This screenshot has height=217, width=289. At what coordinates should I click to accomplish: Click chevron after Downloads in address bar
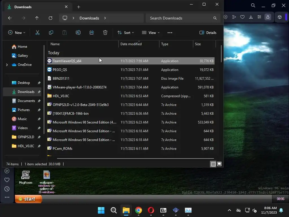pos(105,18)
